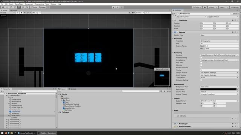Screen dimensions: 241x135
Task: Open Camera component help icon
Action: 233,32
